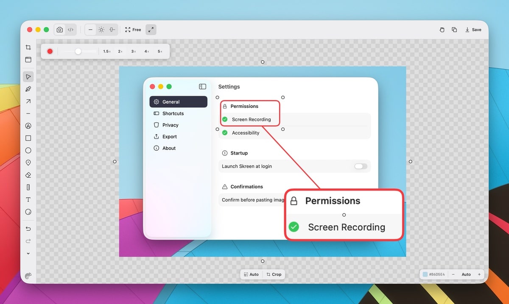This screenshot has height=304, width=509.
Task: Select the pin annotation tool
Action: coord(28,163)
